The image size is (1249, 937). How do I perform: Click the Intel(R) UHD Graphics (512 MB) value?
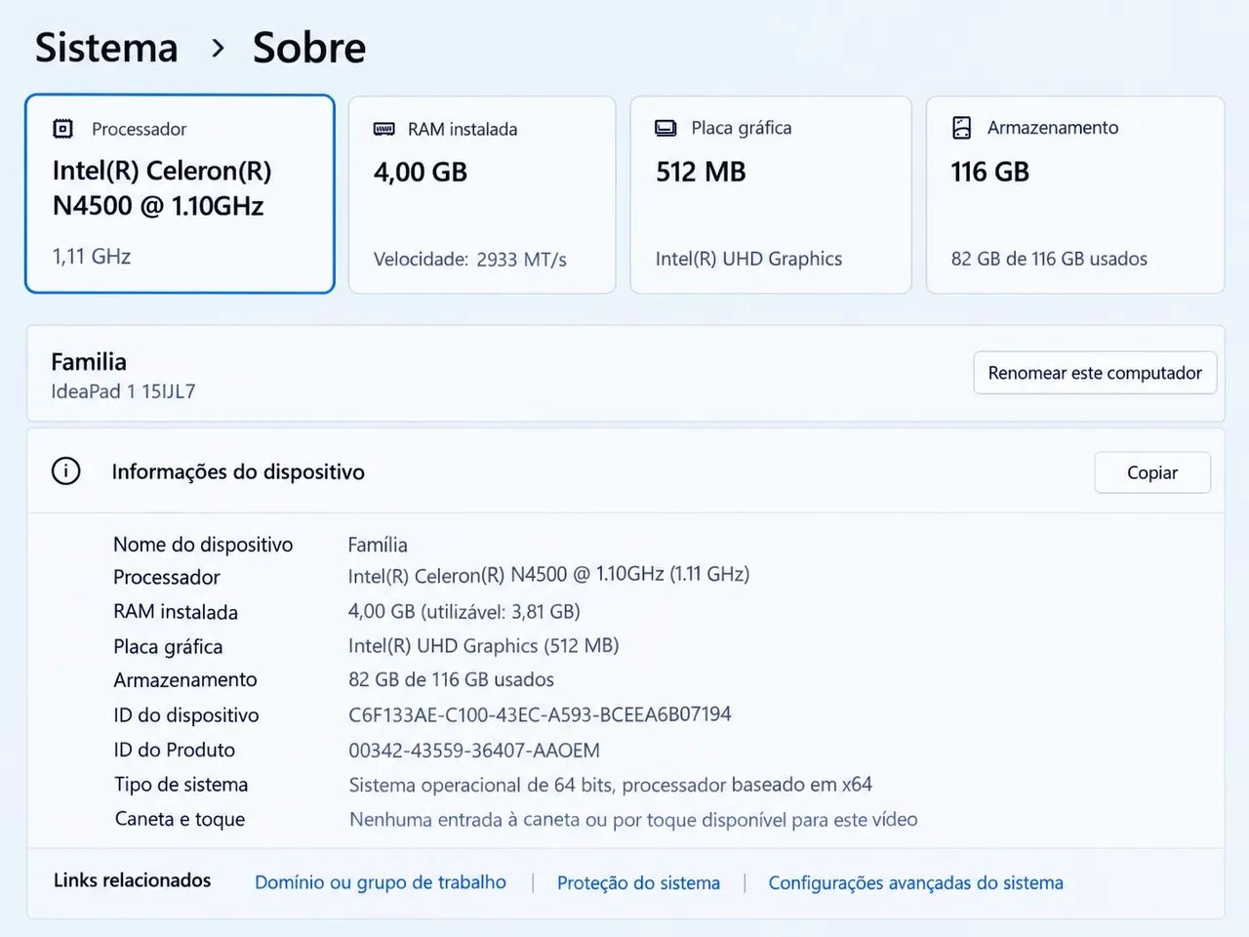484,646
